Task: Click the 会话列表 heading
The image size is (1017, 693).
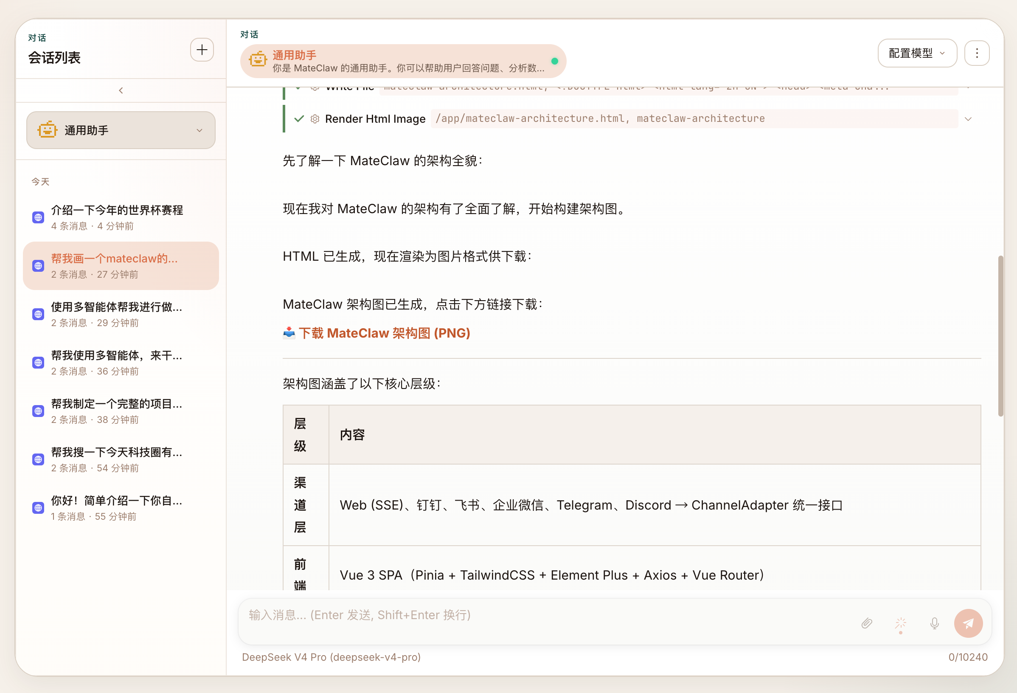Action: tap(54, 58)
